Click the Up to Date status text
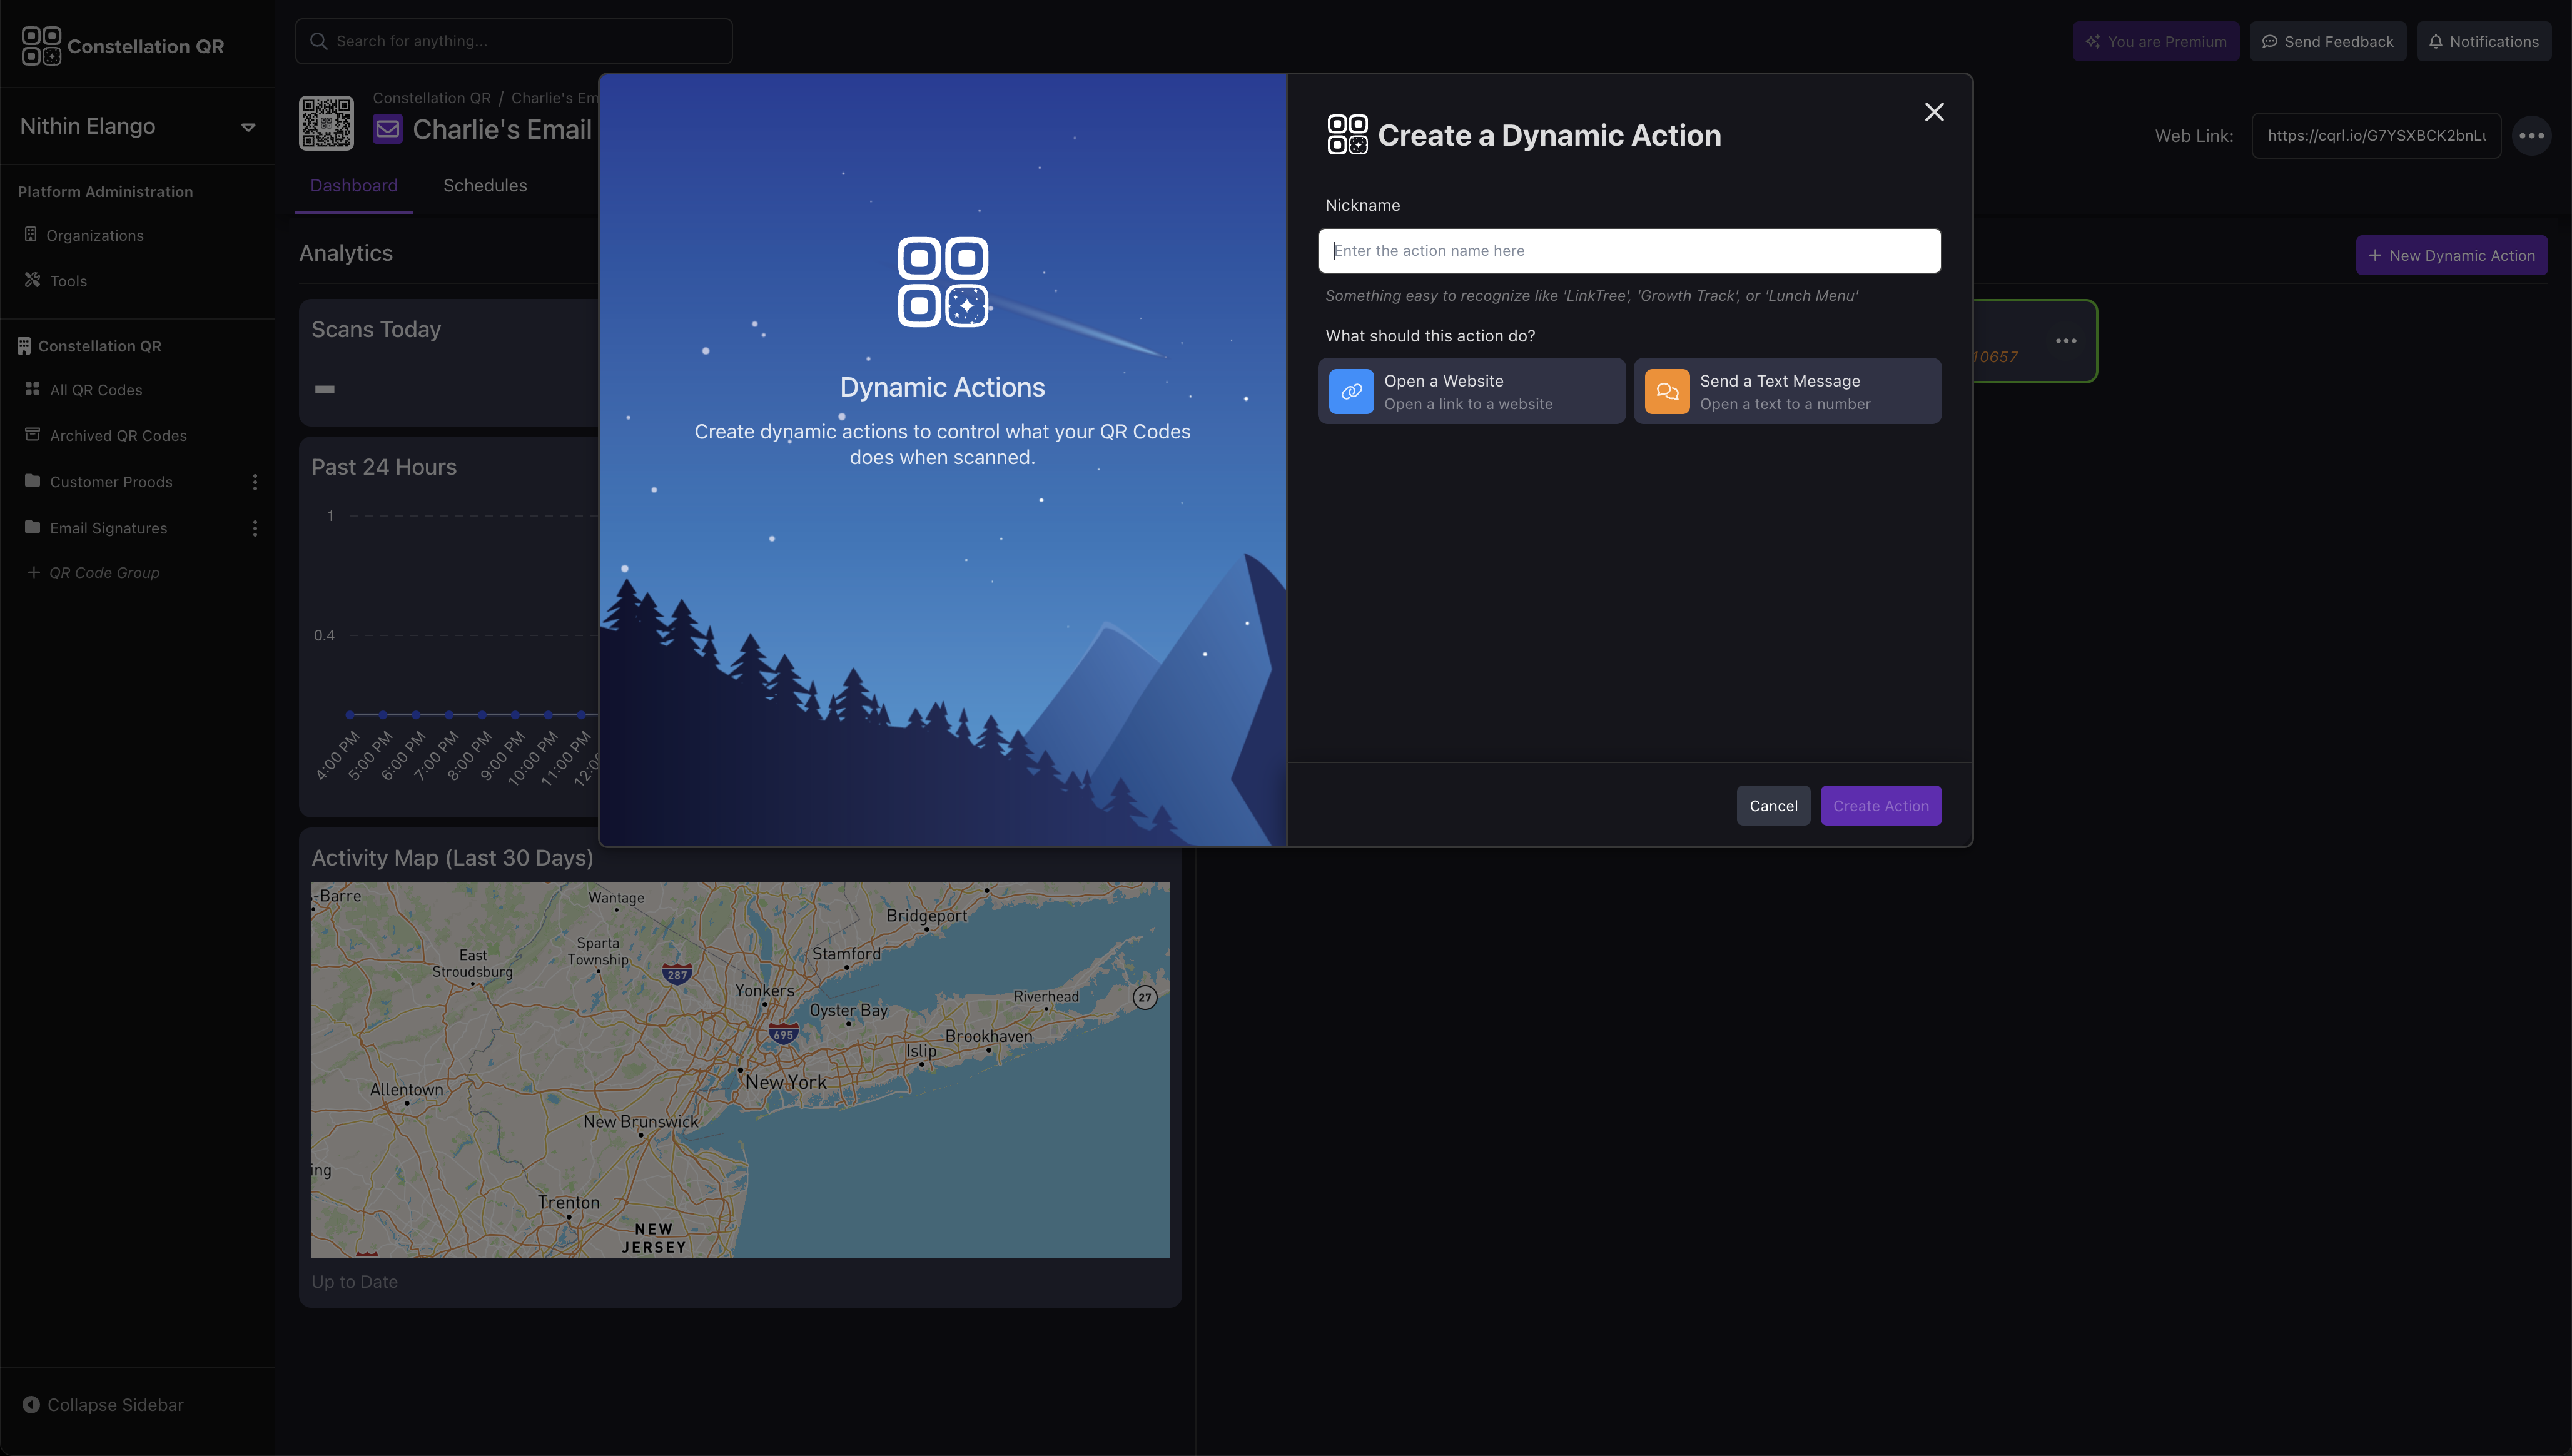 click(354, 1282)
